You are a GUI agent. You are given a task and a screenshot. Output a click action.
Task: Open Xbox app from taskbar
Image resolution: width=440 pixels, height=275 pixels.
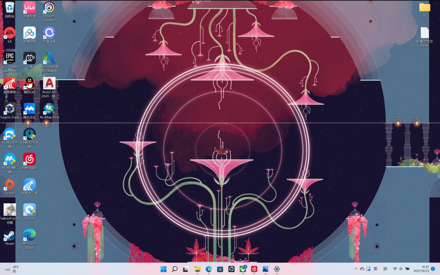[x=243, y=269]
